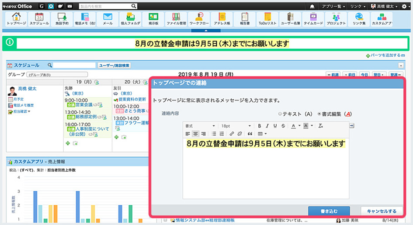This screenshot has height=225, width=413.
Task: Click the 書き込む button
Action: 329,211
